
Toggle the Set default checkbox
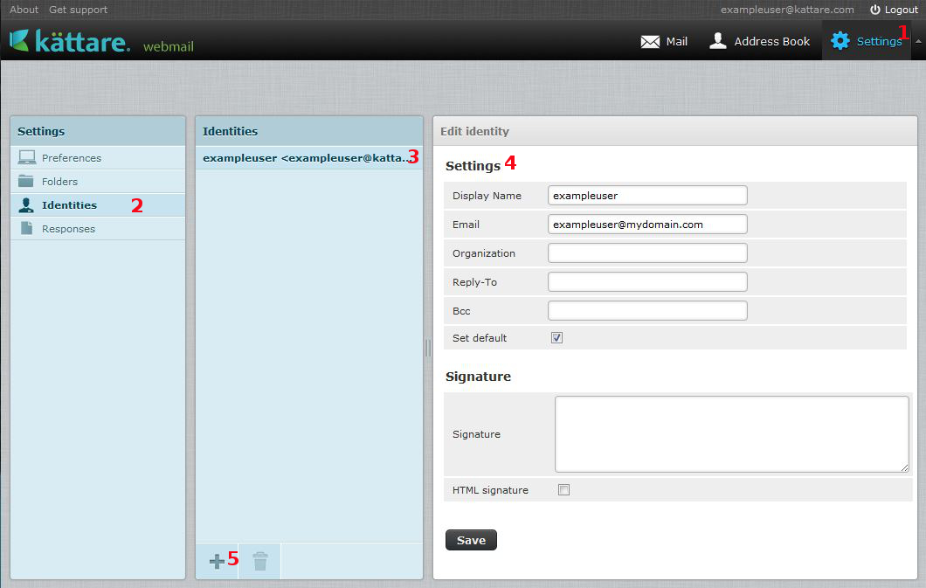(x=556, y=338)
